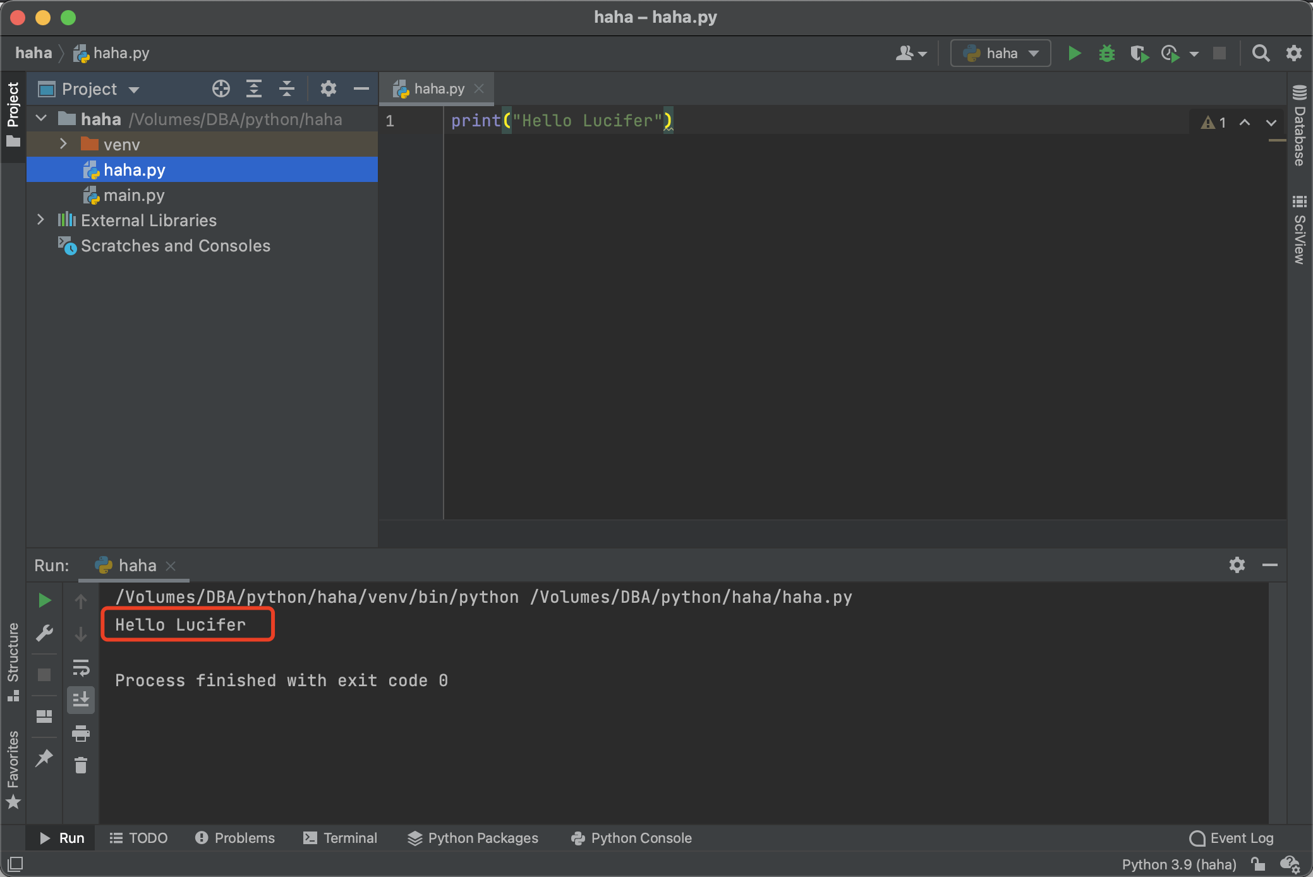The width and height of the screenshot is (1313, 877).
Task: Close the haha run tab
Action: 170,566
